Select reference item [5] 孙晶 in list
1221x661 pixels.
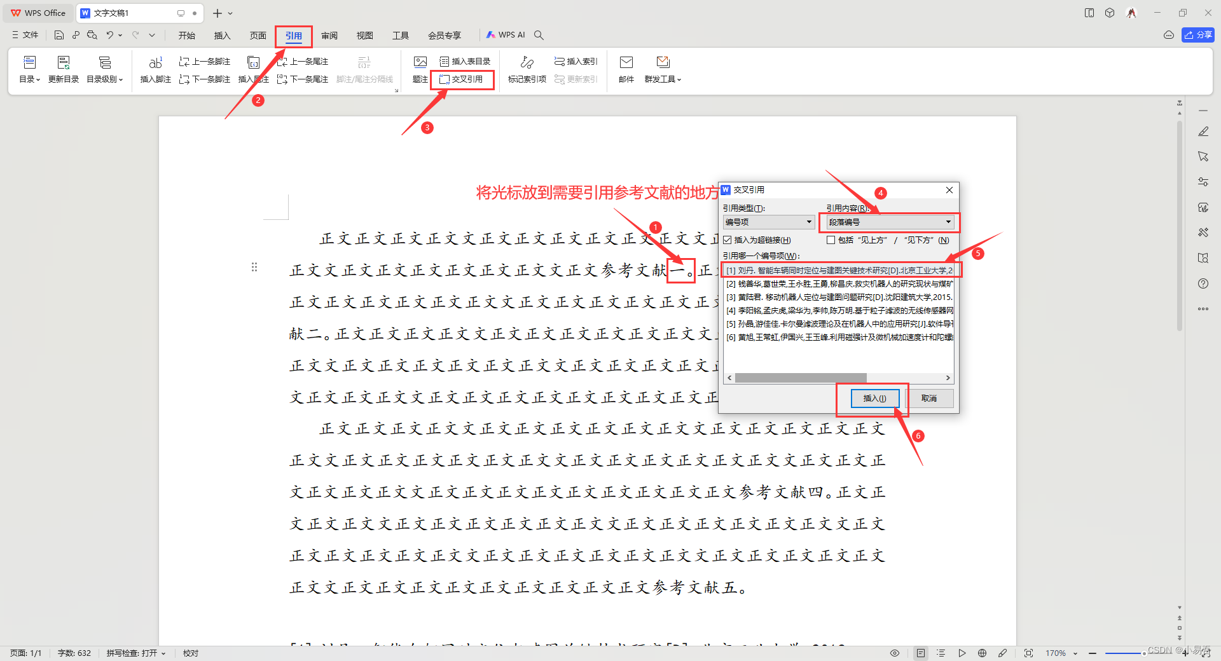839,324
